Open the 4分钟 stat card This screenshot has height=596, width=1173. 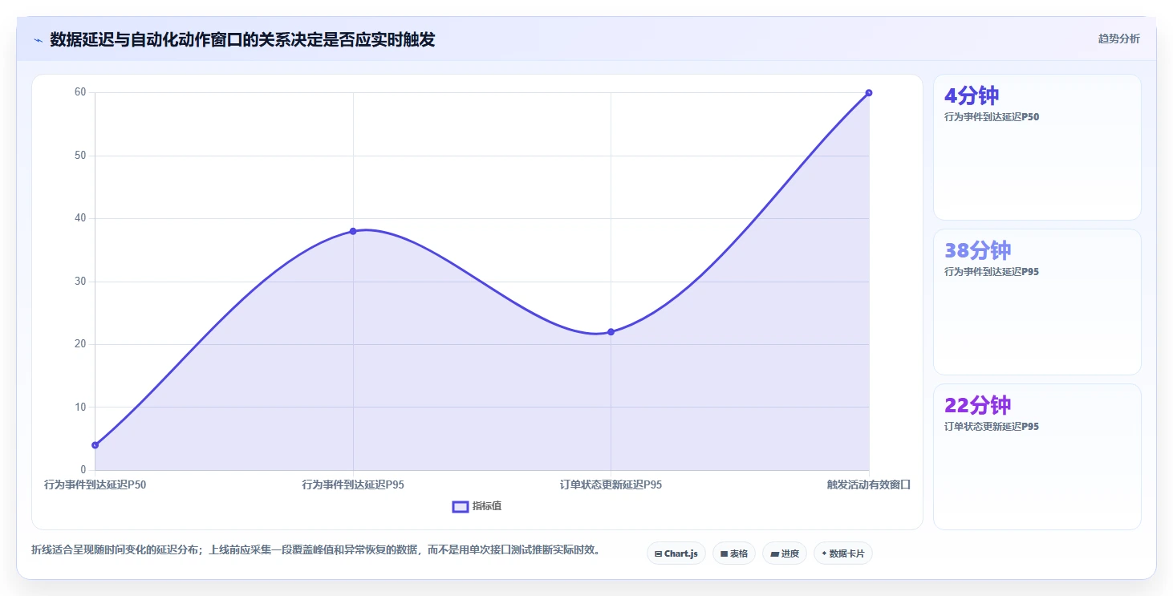point(1037,147)
